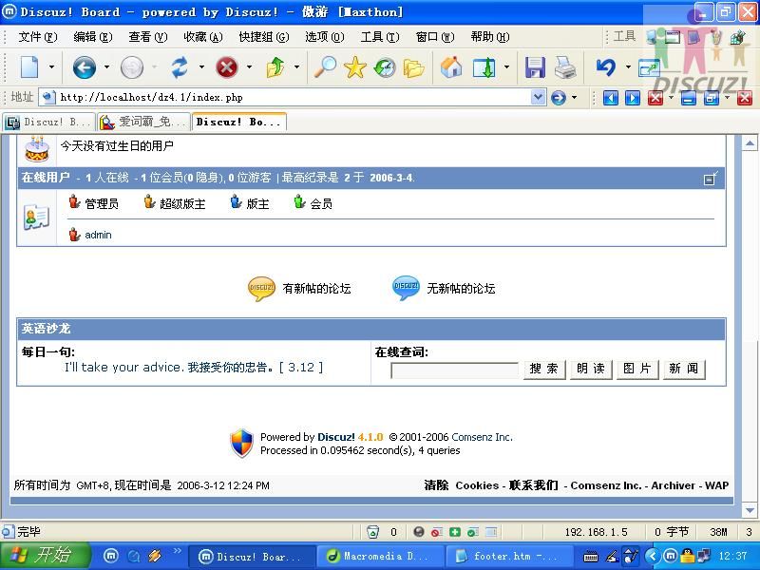This screenshot has width=760, height=570.
Task: Open the 工具(T) menu
Action: click(x=380, y=37)
